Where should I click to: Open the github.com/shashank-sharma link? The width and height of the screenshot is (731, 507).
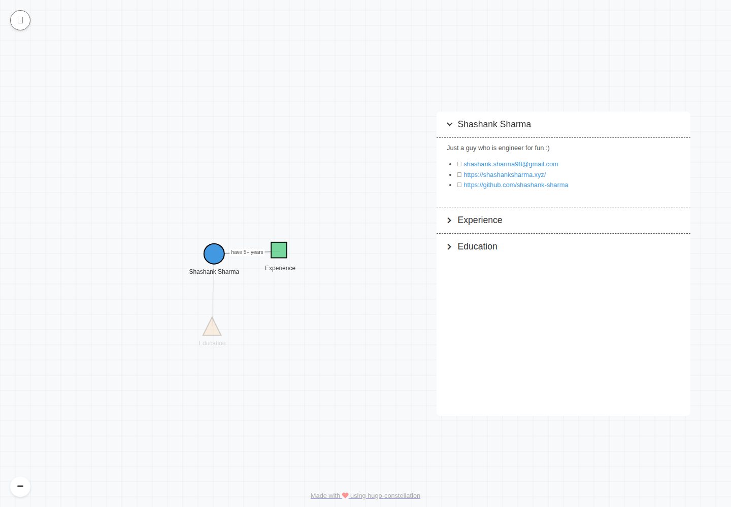[516, 185]
